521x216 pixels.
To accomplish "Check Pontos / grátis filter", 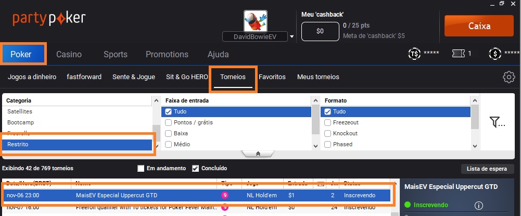I will 168,123.
